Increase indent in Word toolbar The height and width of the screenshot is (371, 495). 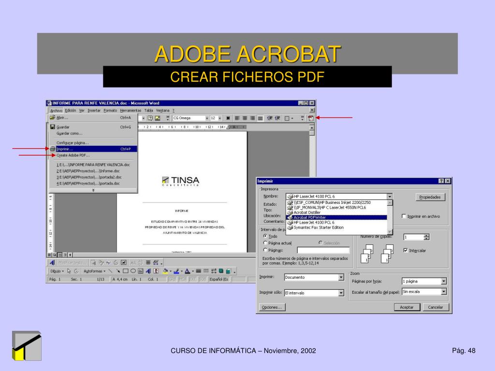277,118
